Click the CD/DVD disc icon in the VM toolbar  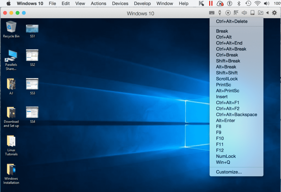[x=228, y=12]
